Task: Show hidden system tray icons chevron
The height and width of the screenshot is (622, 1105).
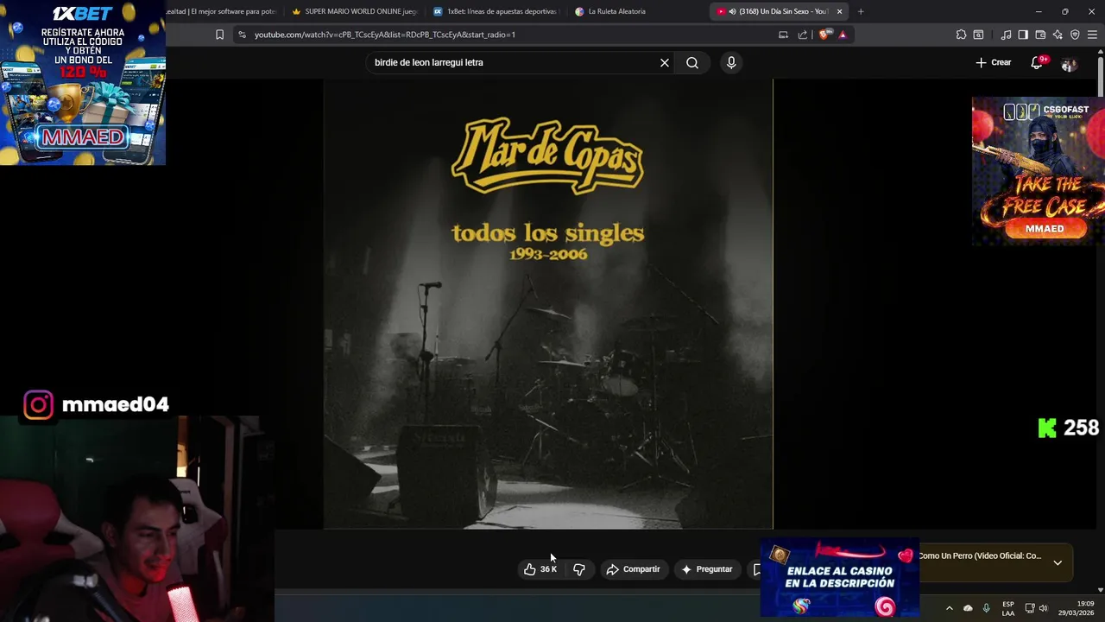Action: tap(949, 608)
